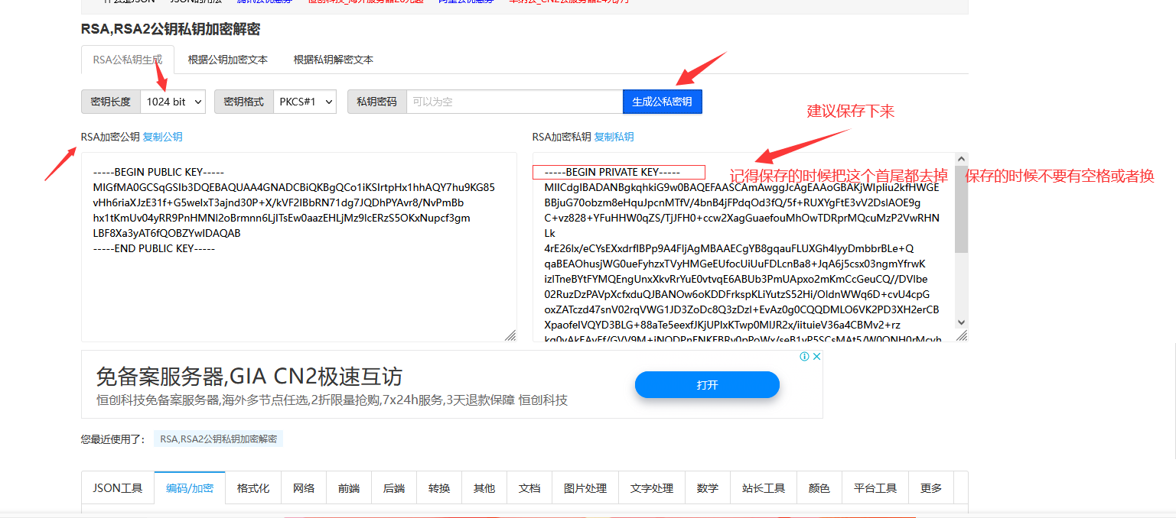Open the 图片处理 category tab

pyautogui.click(x=585, y=487)
